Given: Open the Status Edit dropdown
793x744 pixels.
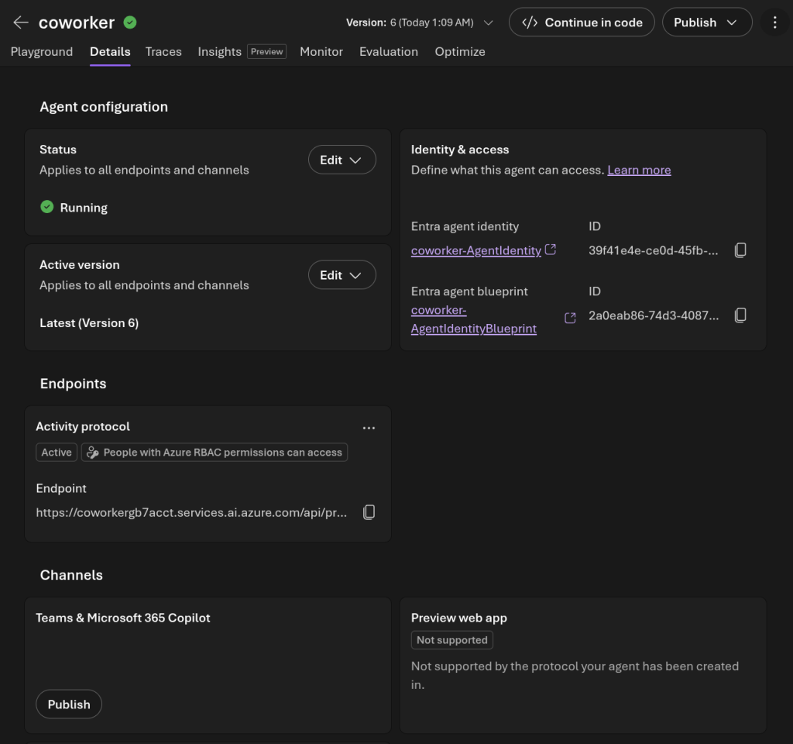Looking at the screenshot, I should [x=342, y=160].
